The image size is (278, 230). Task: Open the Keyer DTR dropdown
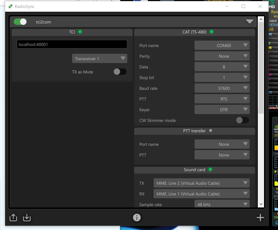click(222, 110)
